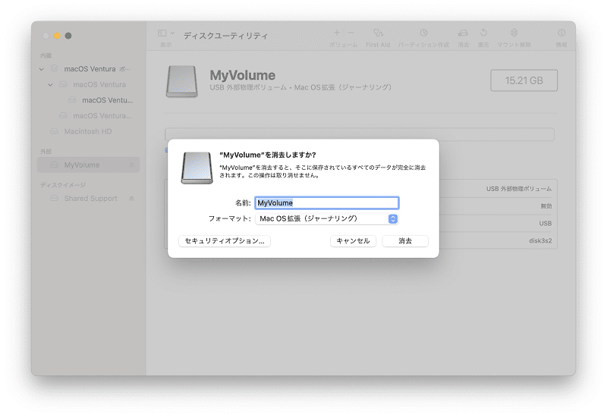
Task: Cancel the erase dialog with キャンセル
Action: pyautogui.click(x=353, y=240)
